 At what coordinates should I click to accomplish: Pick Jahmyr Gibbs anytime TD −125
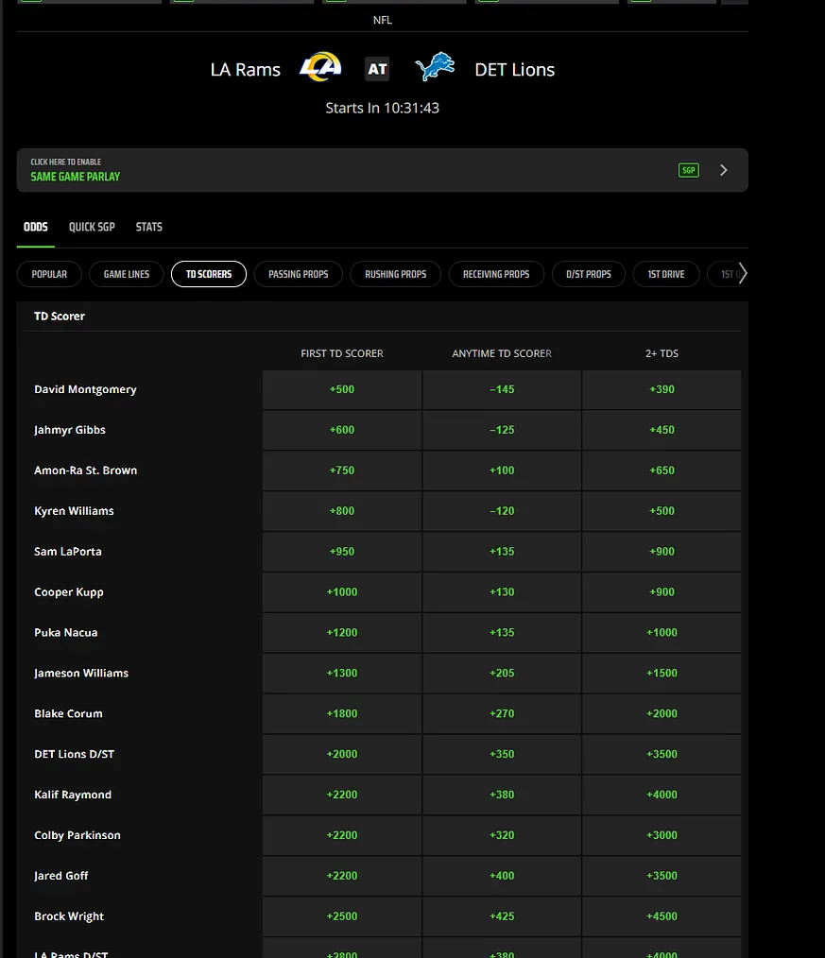pyautogui.click(x=502, y=430)
